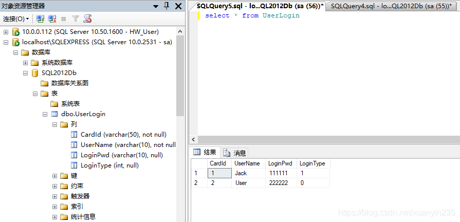The image size is (460, 222).
Task: Select the 触发器 folder icon
Action: point(64,196)
